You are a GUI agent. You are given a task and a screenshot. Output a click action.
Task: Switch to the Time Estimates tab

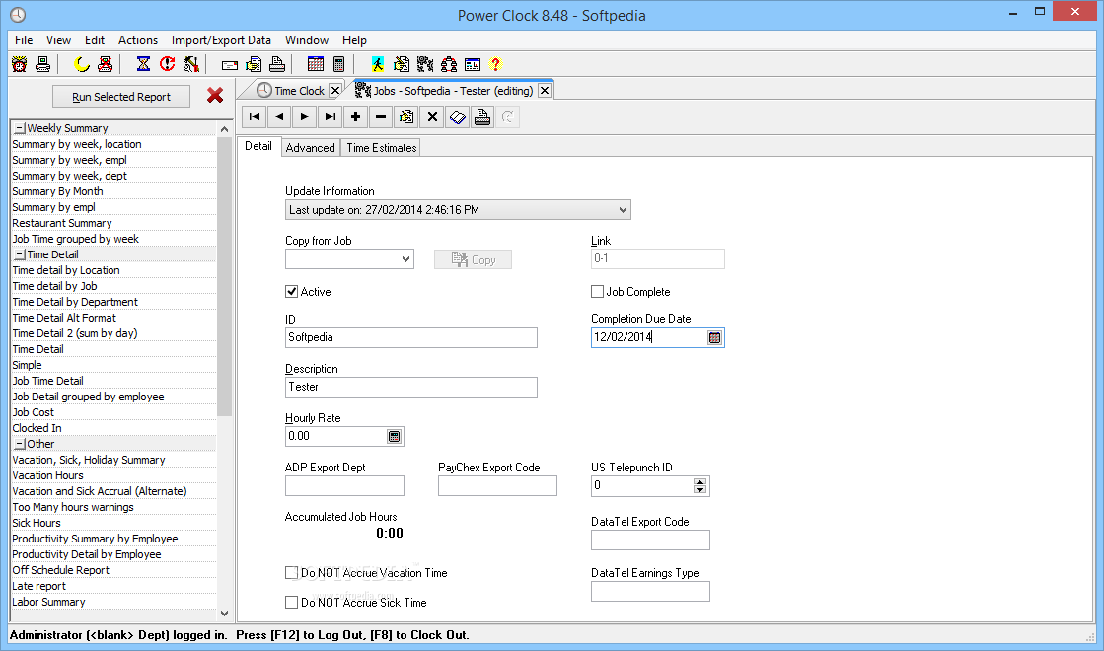click(382, 148)
